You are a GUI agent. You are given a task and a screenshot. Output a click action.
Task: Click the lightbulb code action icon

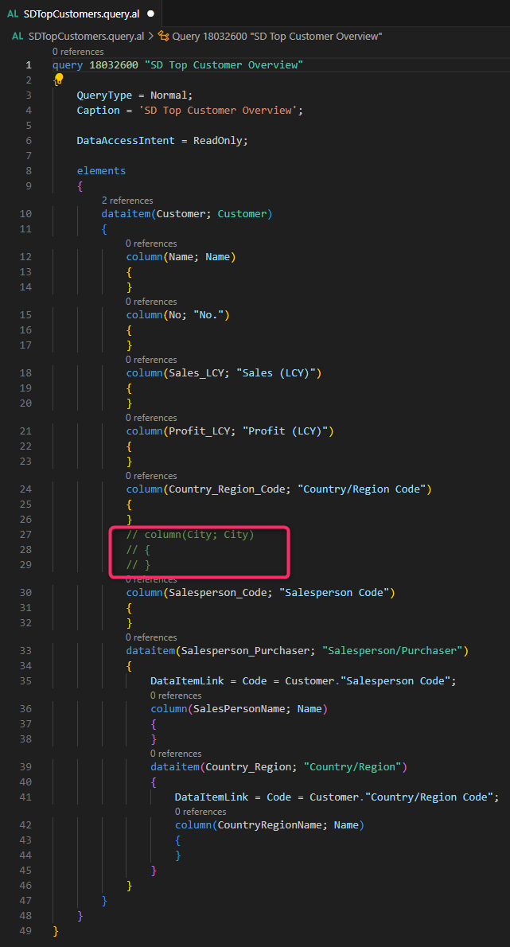pyautogui.click(x=58, y=79)
